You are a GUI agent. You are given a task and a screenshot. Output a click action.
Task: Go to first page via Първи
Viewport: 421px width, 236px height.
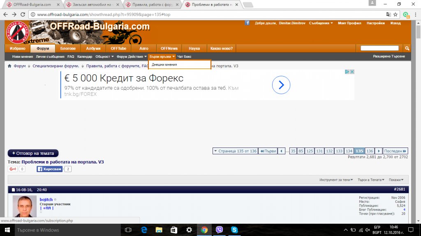pos(268,151)
